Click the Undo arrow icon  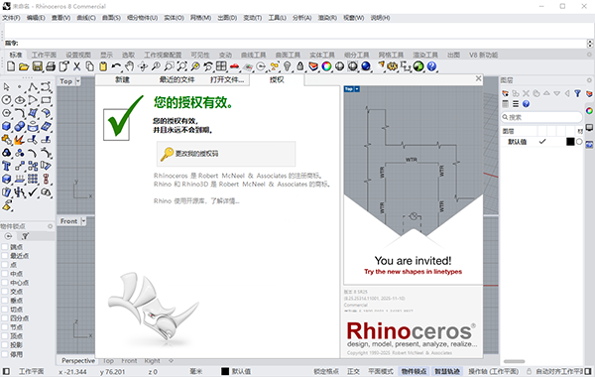(116, 66)
